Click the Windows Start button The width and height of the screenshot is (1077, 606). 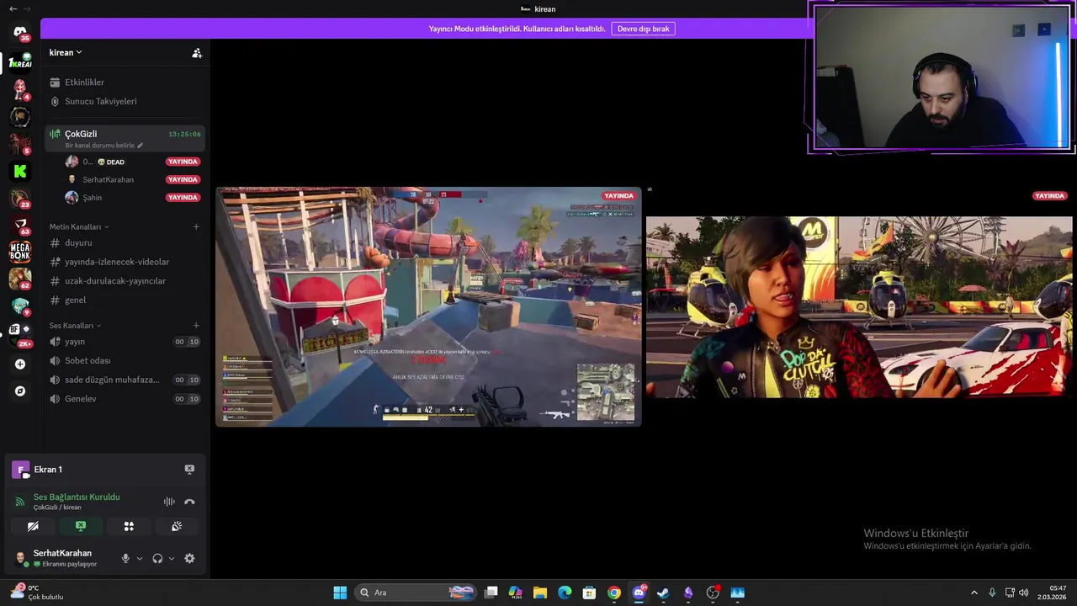340,593
